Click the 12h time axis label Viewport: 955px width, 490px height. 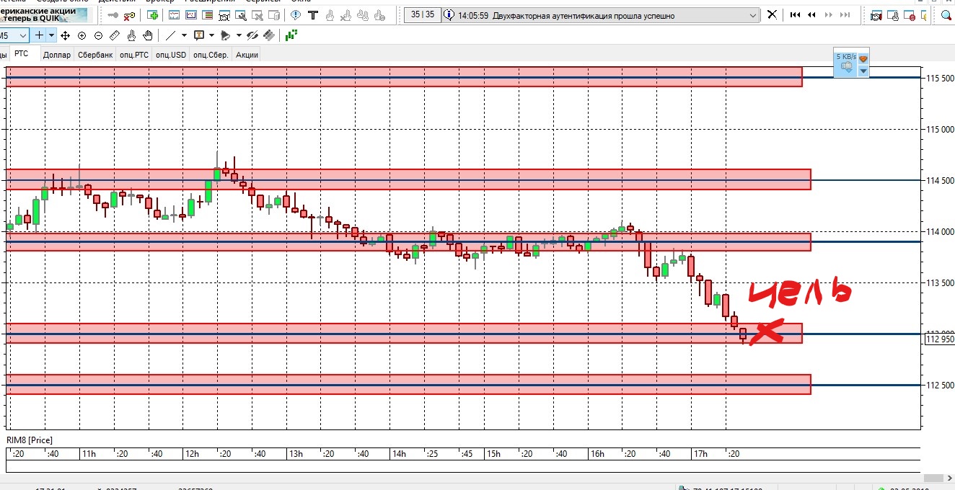[x=192, y=454]
